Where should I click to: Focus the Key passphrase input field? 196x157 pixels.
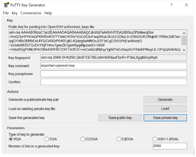pos(113,74)
